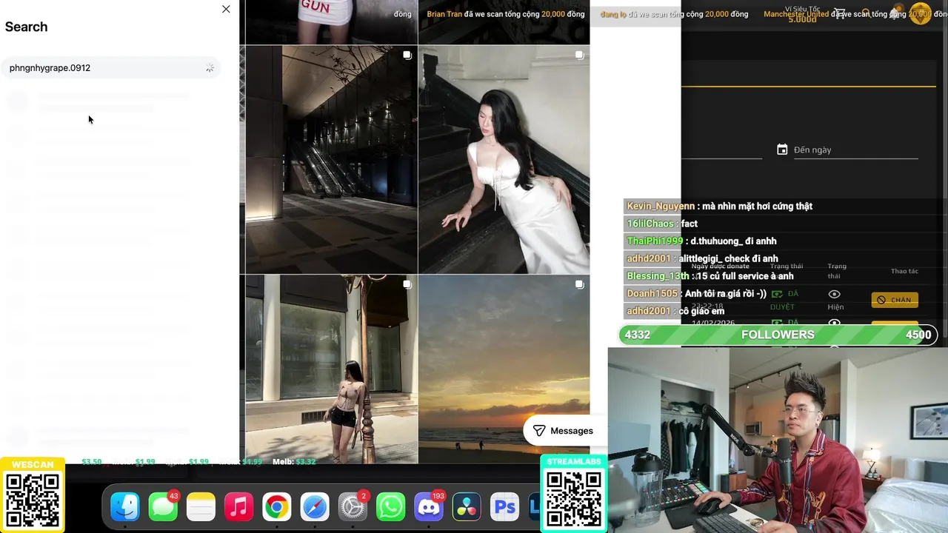The image size is (948, 533).
Task: Open WhatsApp from the Dock
Action: point(390,507)
